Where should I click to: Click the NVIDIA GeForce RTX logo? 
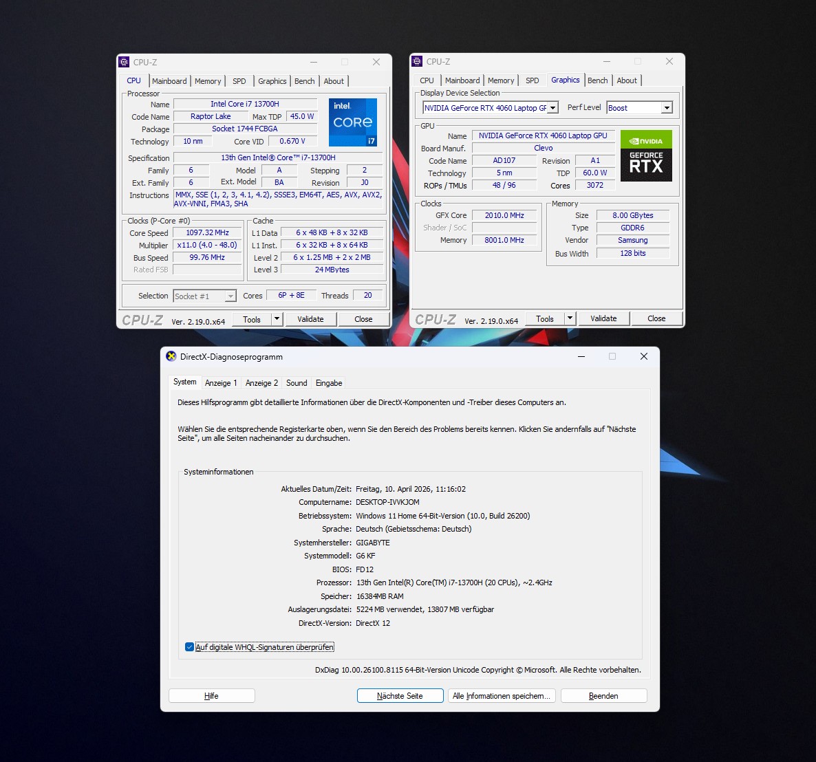[645, 155]
